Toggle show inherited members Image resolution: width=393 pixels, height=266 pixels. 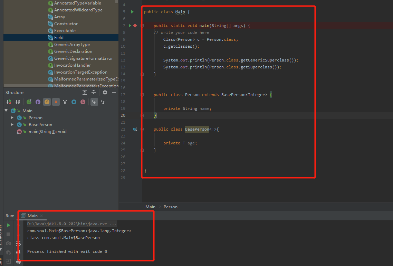click(x=29, y=102)
